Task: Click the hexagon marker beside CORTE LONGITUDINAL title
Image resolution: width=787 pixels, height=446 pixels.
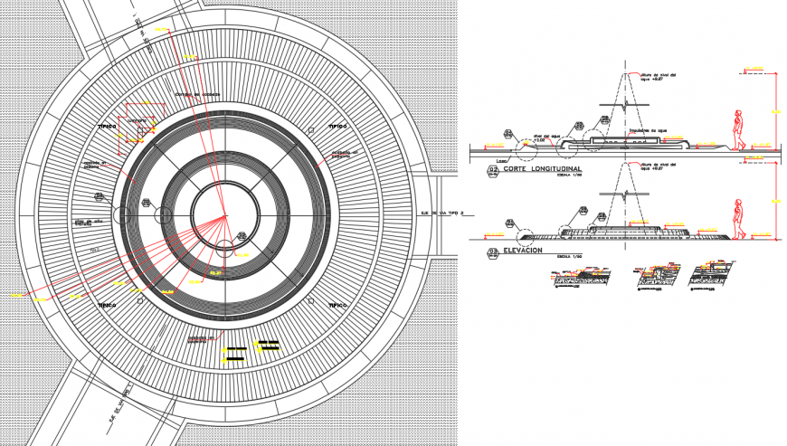Action: pos(493,170)
